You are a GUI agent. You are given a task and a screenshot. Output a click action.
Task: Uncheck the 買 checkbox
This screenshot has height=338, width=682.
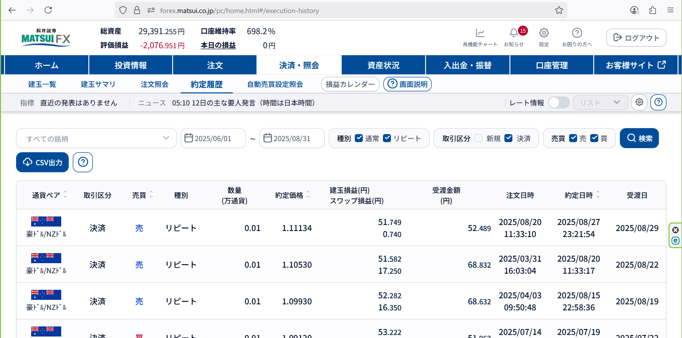coord(595,138)
